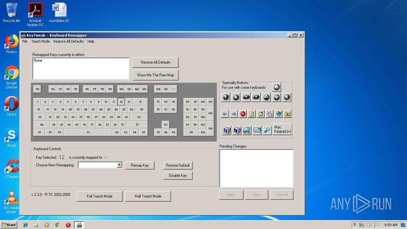The height and width of the screenshot is (229, 407).
Task: Select the Volume Down specialty button
Action: click(277, 97)
